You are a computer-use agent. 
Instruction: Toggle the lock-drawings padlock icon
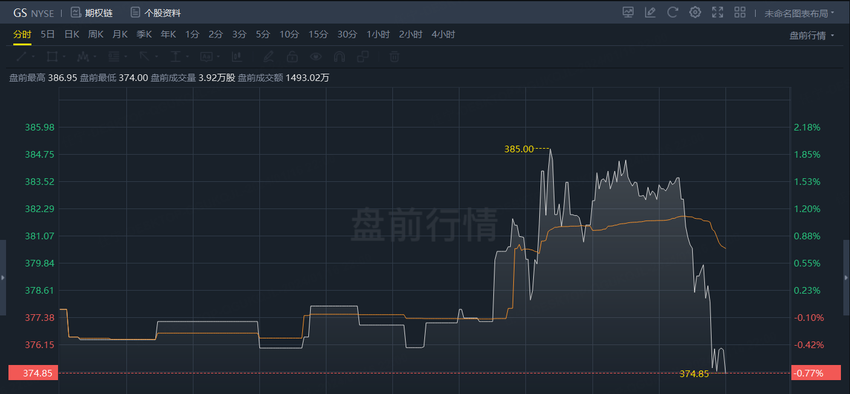click(x=292, y=57)
